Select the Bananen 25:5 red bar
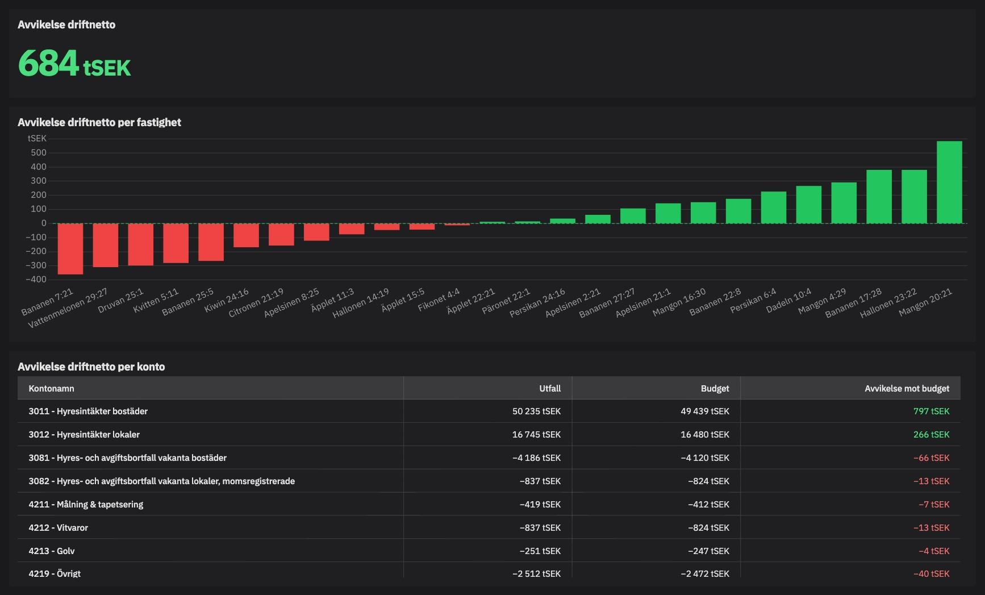Viewport: 985px width, 595px height. pyautogui.click(x=211, y=242)
